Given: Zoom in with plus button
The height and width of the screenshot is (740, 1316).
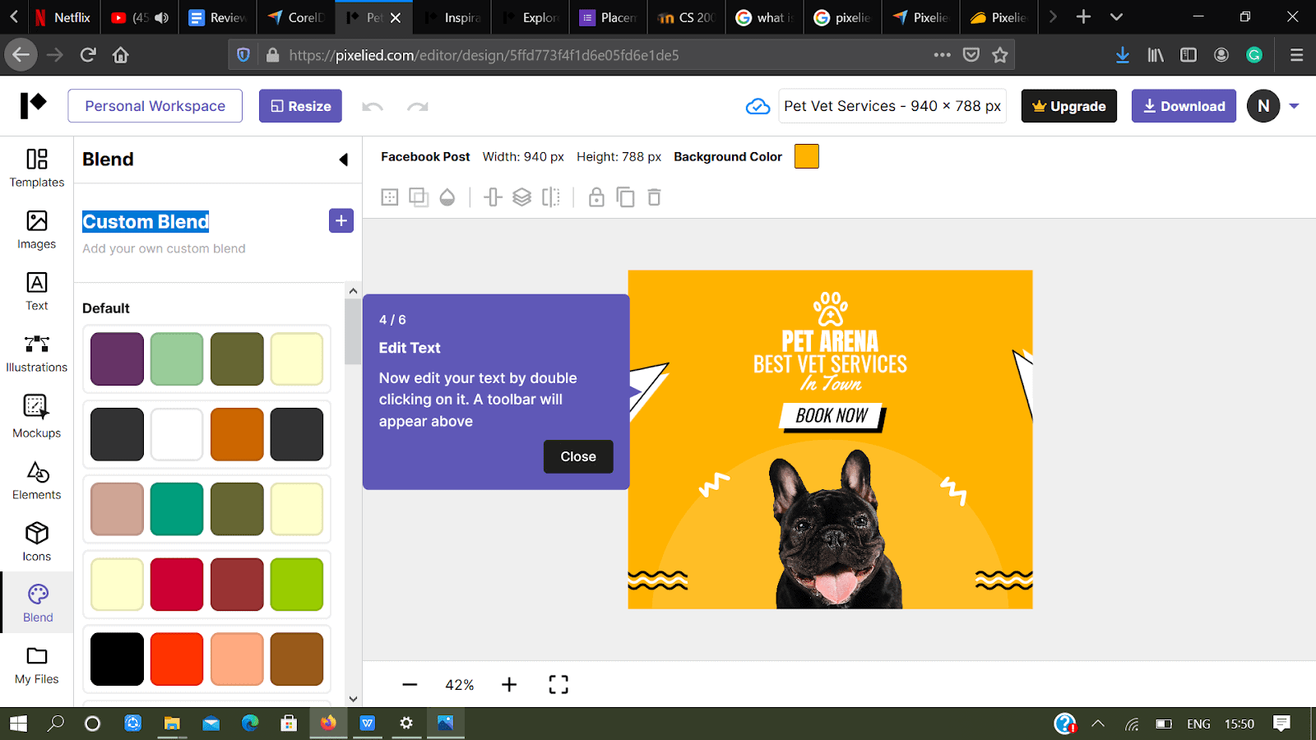Looking at the screenshot, I should coord(509,685).
